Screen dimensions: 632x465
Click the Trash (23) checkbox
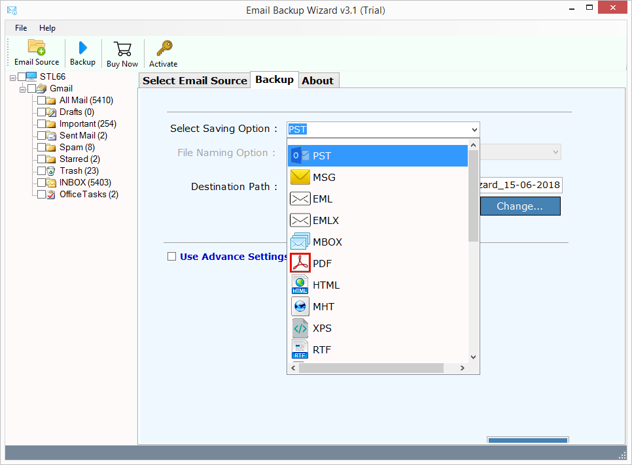click(41, 170)
